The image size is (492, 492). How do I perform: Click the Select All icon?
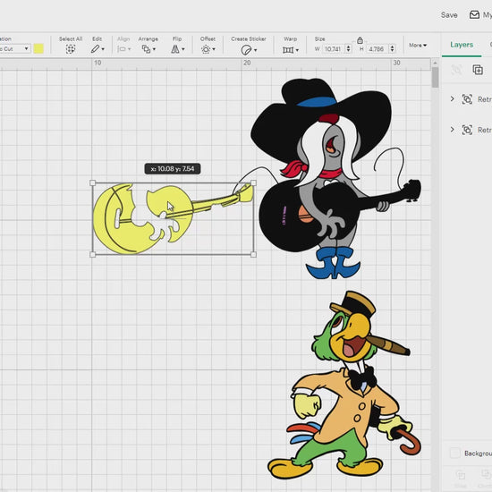[71, 49]
